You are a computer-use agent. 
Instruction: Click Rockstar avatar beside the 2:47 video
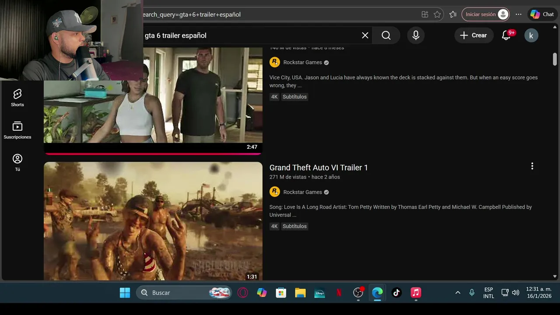coord(275,62)
